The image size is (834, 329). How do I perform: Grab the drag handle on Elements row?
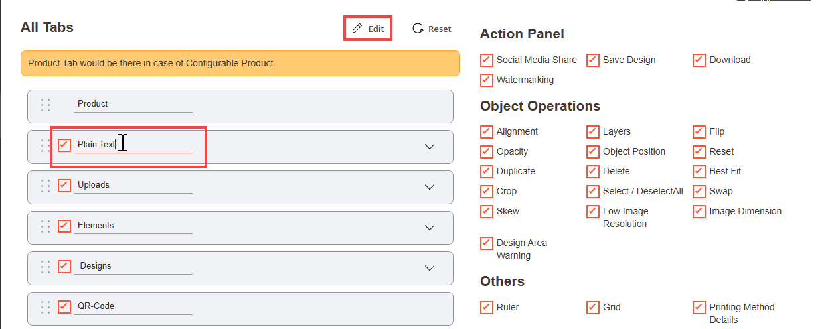pyautogui.click(x=45, y=226)
